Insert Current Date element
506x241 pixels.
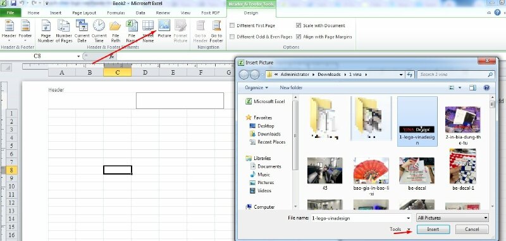click(x=82, y=31)
